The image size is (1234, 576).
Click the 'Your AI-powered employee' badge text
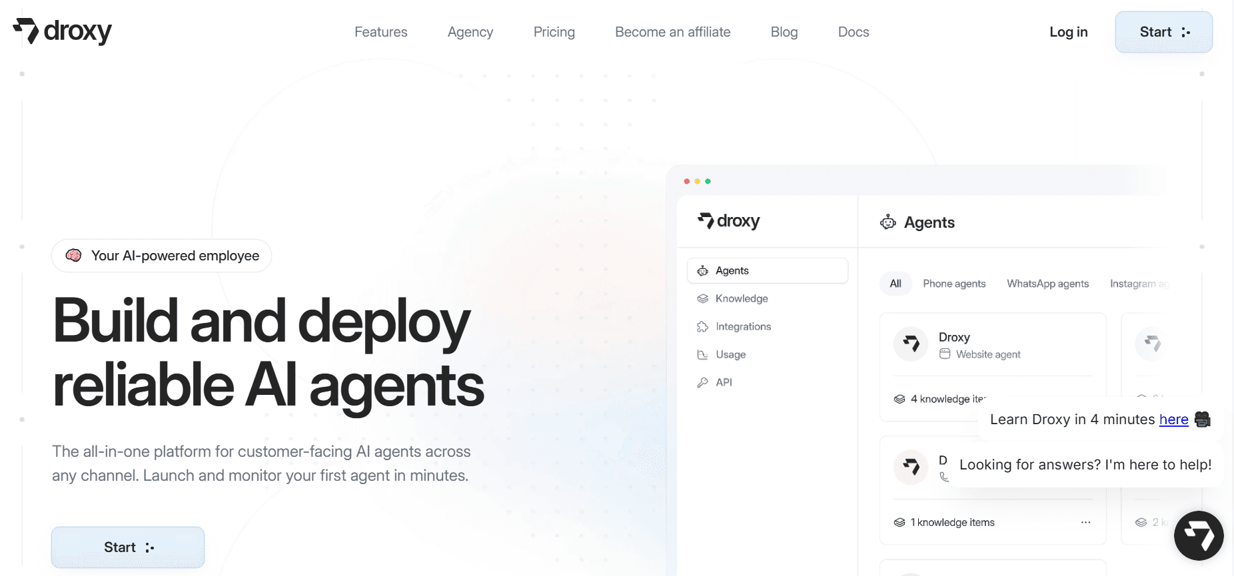pyautogui.click(x=175, y=256)
